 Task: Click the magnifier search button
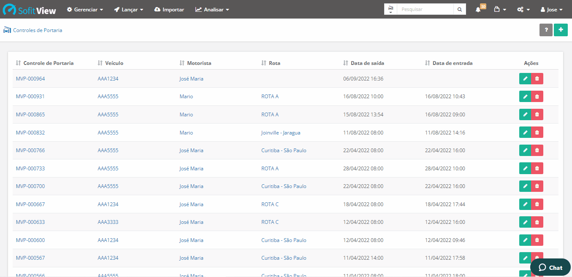(460, 9)
